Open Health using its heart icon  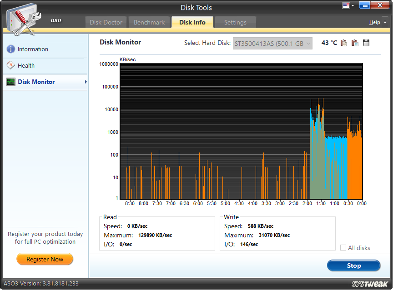tap(10, 65)
